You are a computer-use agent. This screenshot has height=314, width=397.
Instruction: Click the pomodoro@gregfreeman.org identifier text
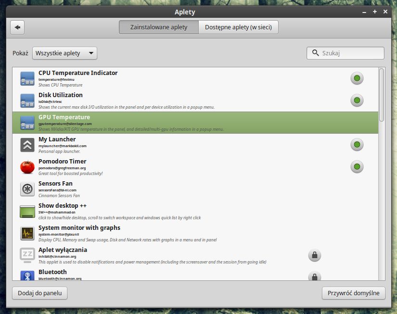tap(62, 168)
